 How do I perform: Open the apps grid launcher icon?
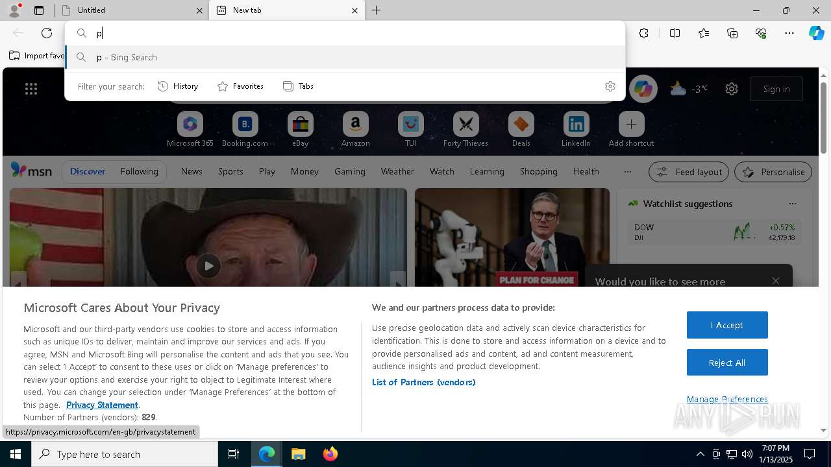pos(31,89)
